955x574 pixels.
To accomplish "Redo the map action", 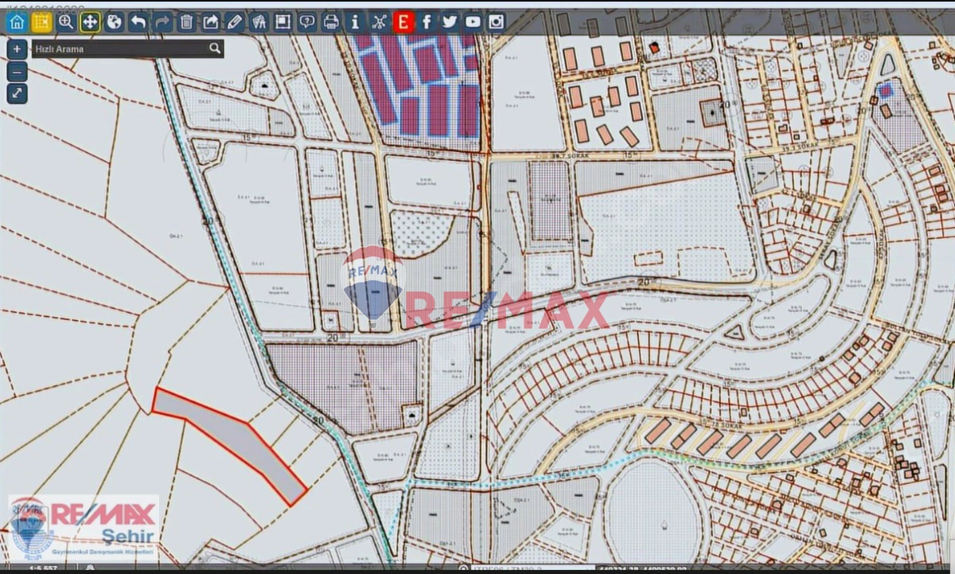I will coord(162,22).
